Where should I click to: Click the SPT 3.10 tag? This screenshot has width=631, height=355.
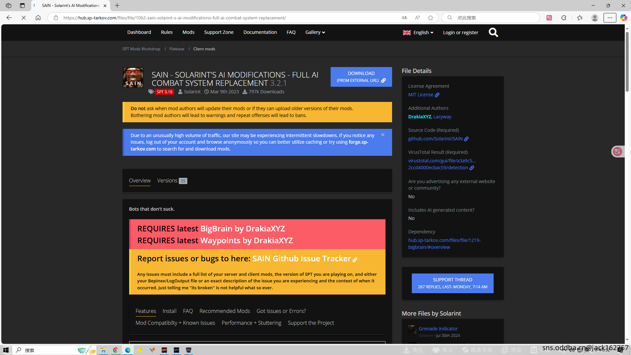pyautogui.click(x=164, y=92)
